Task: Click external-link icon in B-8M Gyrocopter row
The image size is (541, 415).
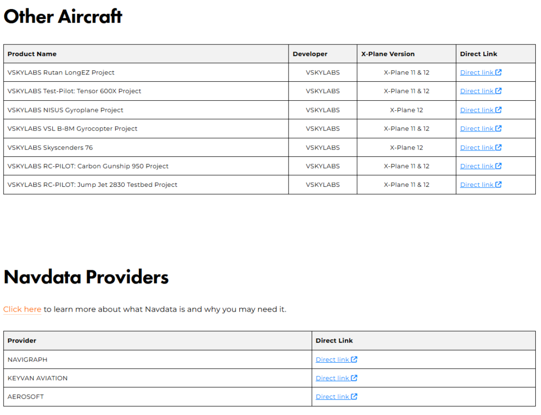Action: pyautogui.click(x=498, y=128)
